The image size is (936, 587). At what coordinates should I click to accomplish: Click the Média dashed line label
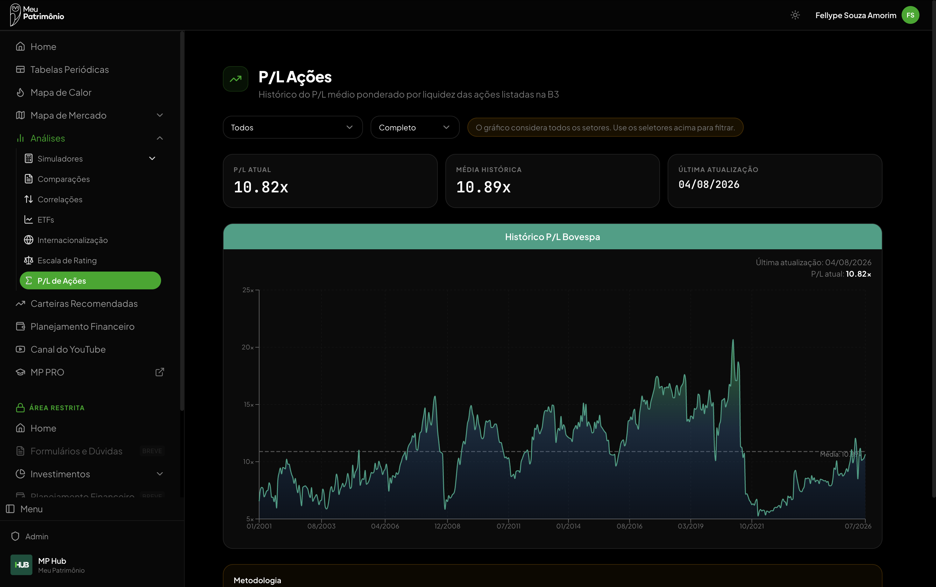click(841, 454)
